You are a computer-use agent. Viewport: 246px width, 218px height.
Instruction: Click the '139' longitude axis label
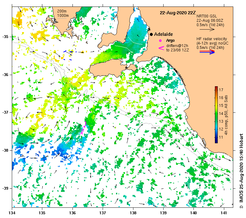coord(163,213)
